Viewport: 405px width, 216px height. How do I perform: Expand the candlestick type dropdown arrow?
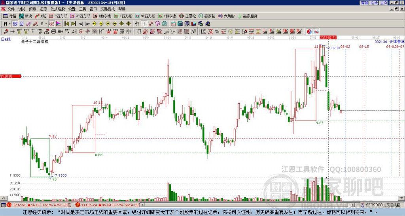coord(46,24)
